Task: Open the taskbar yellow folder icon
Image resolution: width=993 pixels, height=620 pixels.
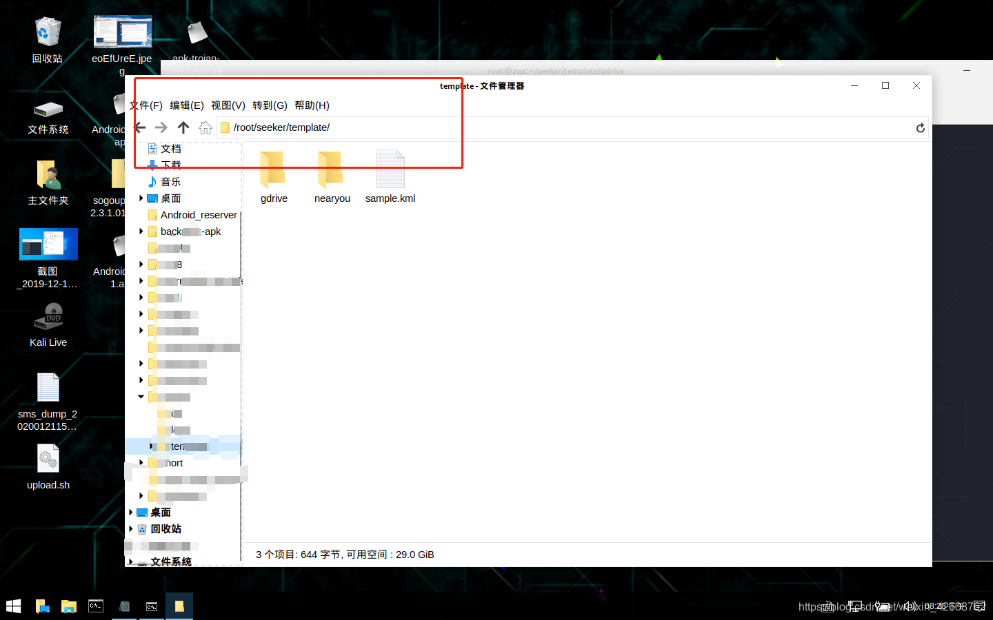Action: (69, 606)
